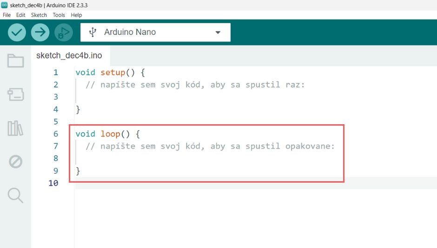Open the Sketchbook folder sidebar icon
The image size is (437, 248).
tap(16, 61)
